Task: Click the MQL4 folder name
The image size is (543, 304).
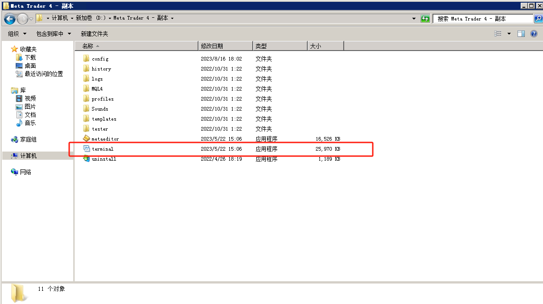Action: coord(97,89)
